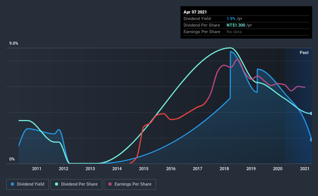Click the Past label in shaded region
The image size is (318, 196).
[x=304, y=52]
